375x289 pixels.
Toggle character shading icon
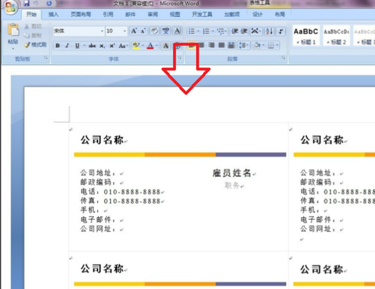coord(166,46)
